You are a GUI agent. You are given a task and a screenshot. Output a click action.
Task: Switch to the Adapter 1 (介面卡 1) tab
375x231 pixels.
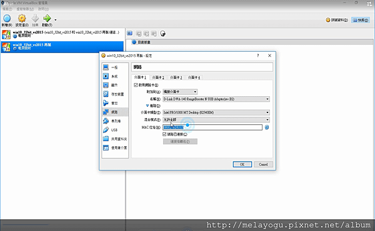pyautogui.click(x=141, y=77)
